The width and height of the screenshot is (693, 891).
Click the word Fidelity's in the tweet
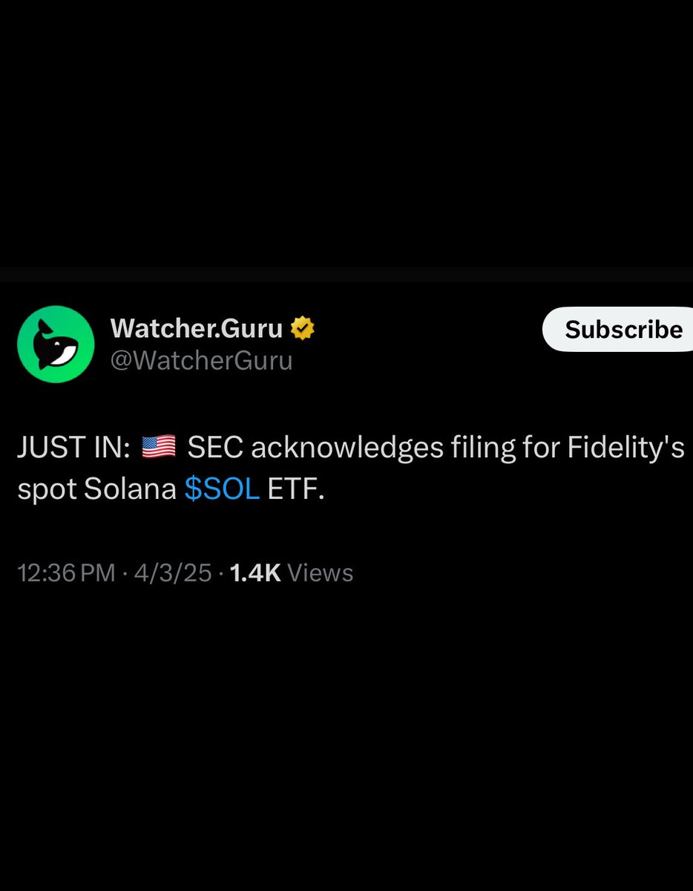[x=627, y=448]
